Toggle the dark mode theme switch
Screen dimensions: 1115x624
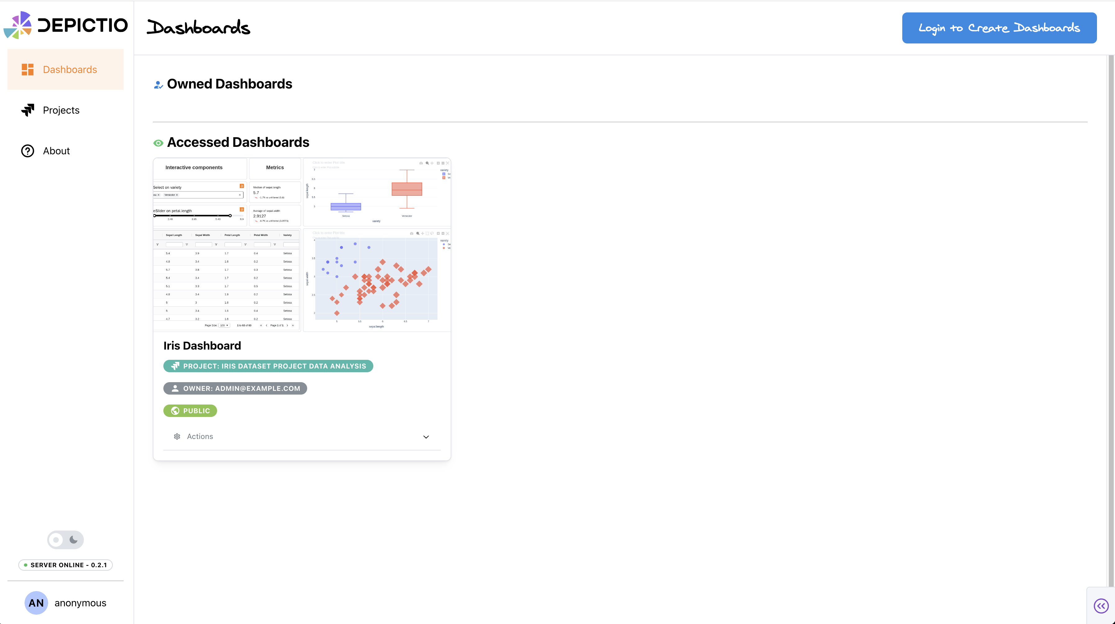[65, 540]
